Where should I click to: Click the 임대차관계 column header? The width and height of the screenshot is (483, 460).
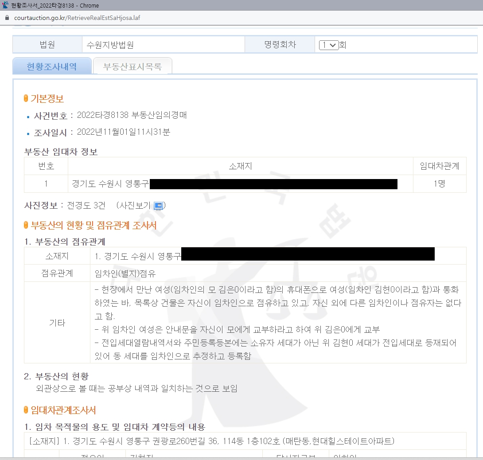[x=440, y=166]
